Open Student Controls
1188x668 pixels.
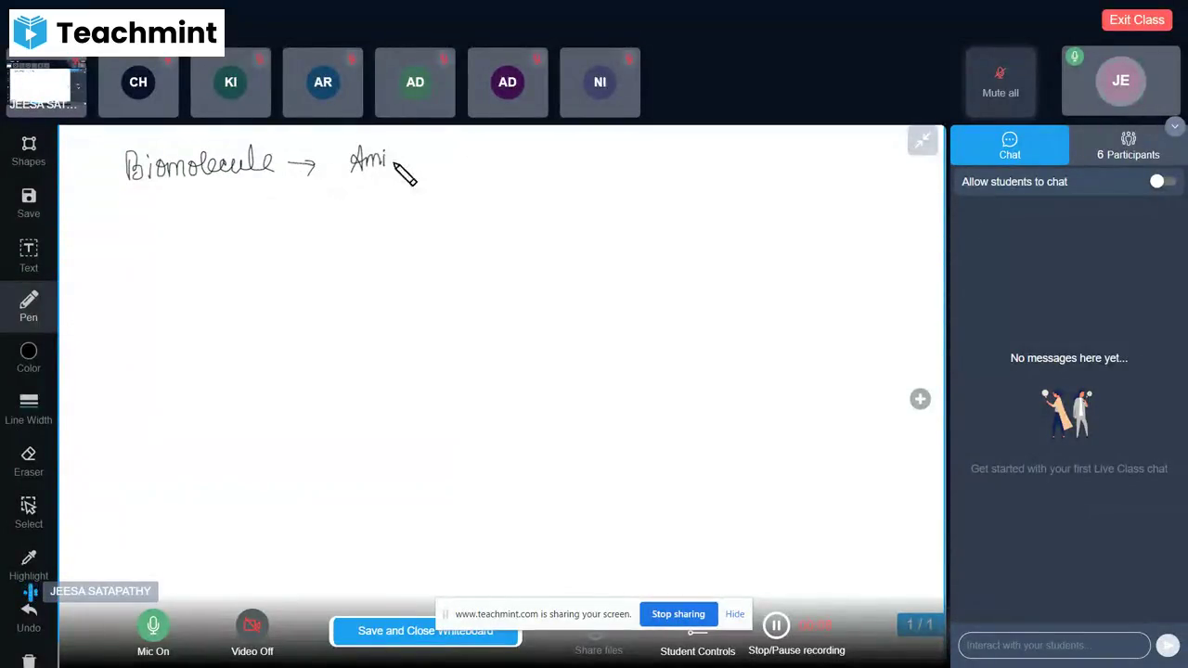(697, 640)
